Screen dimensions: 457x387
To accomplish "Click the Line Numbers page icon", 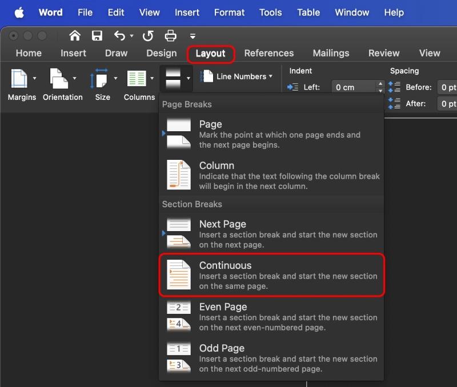I will [x=207, y=76].
